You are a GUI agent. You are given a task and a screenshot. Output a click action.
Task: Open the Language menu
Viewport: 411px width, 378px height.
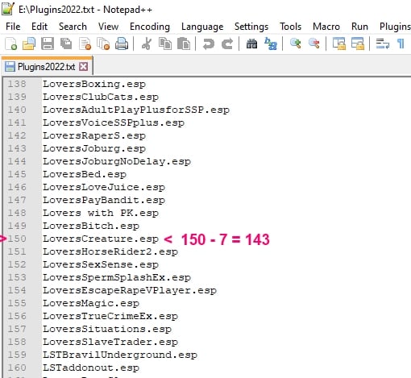point(202,27)
